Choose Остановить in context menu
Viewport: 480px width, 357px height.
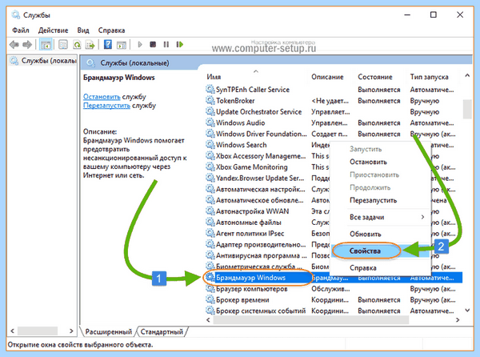tap(368, 162)
